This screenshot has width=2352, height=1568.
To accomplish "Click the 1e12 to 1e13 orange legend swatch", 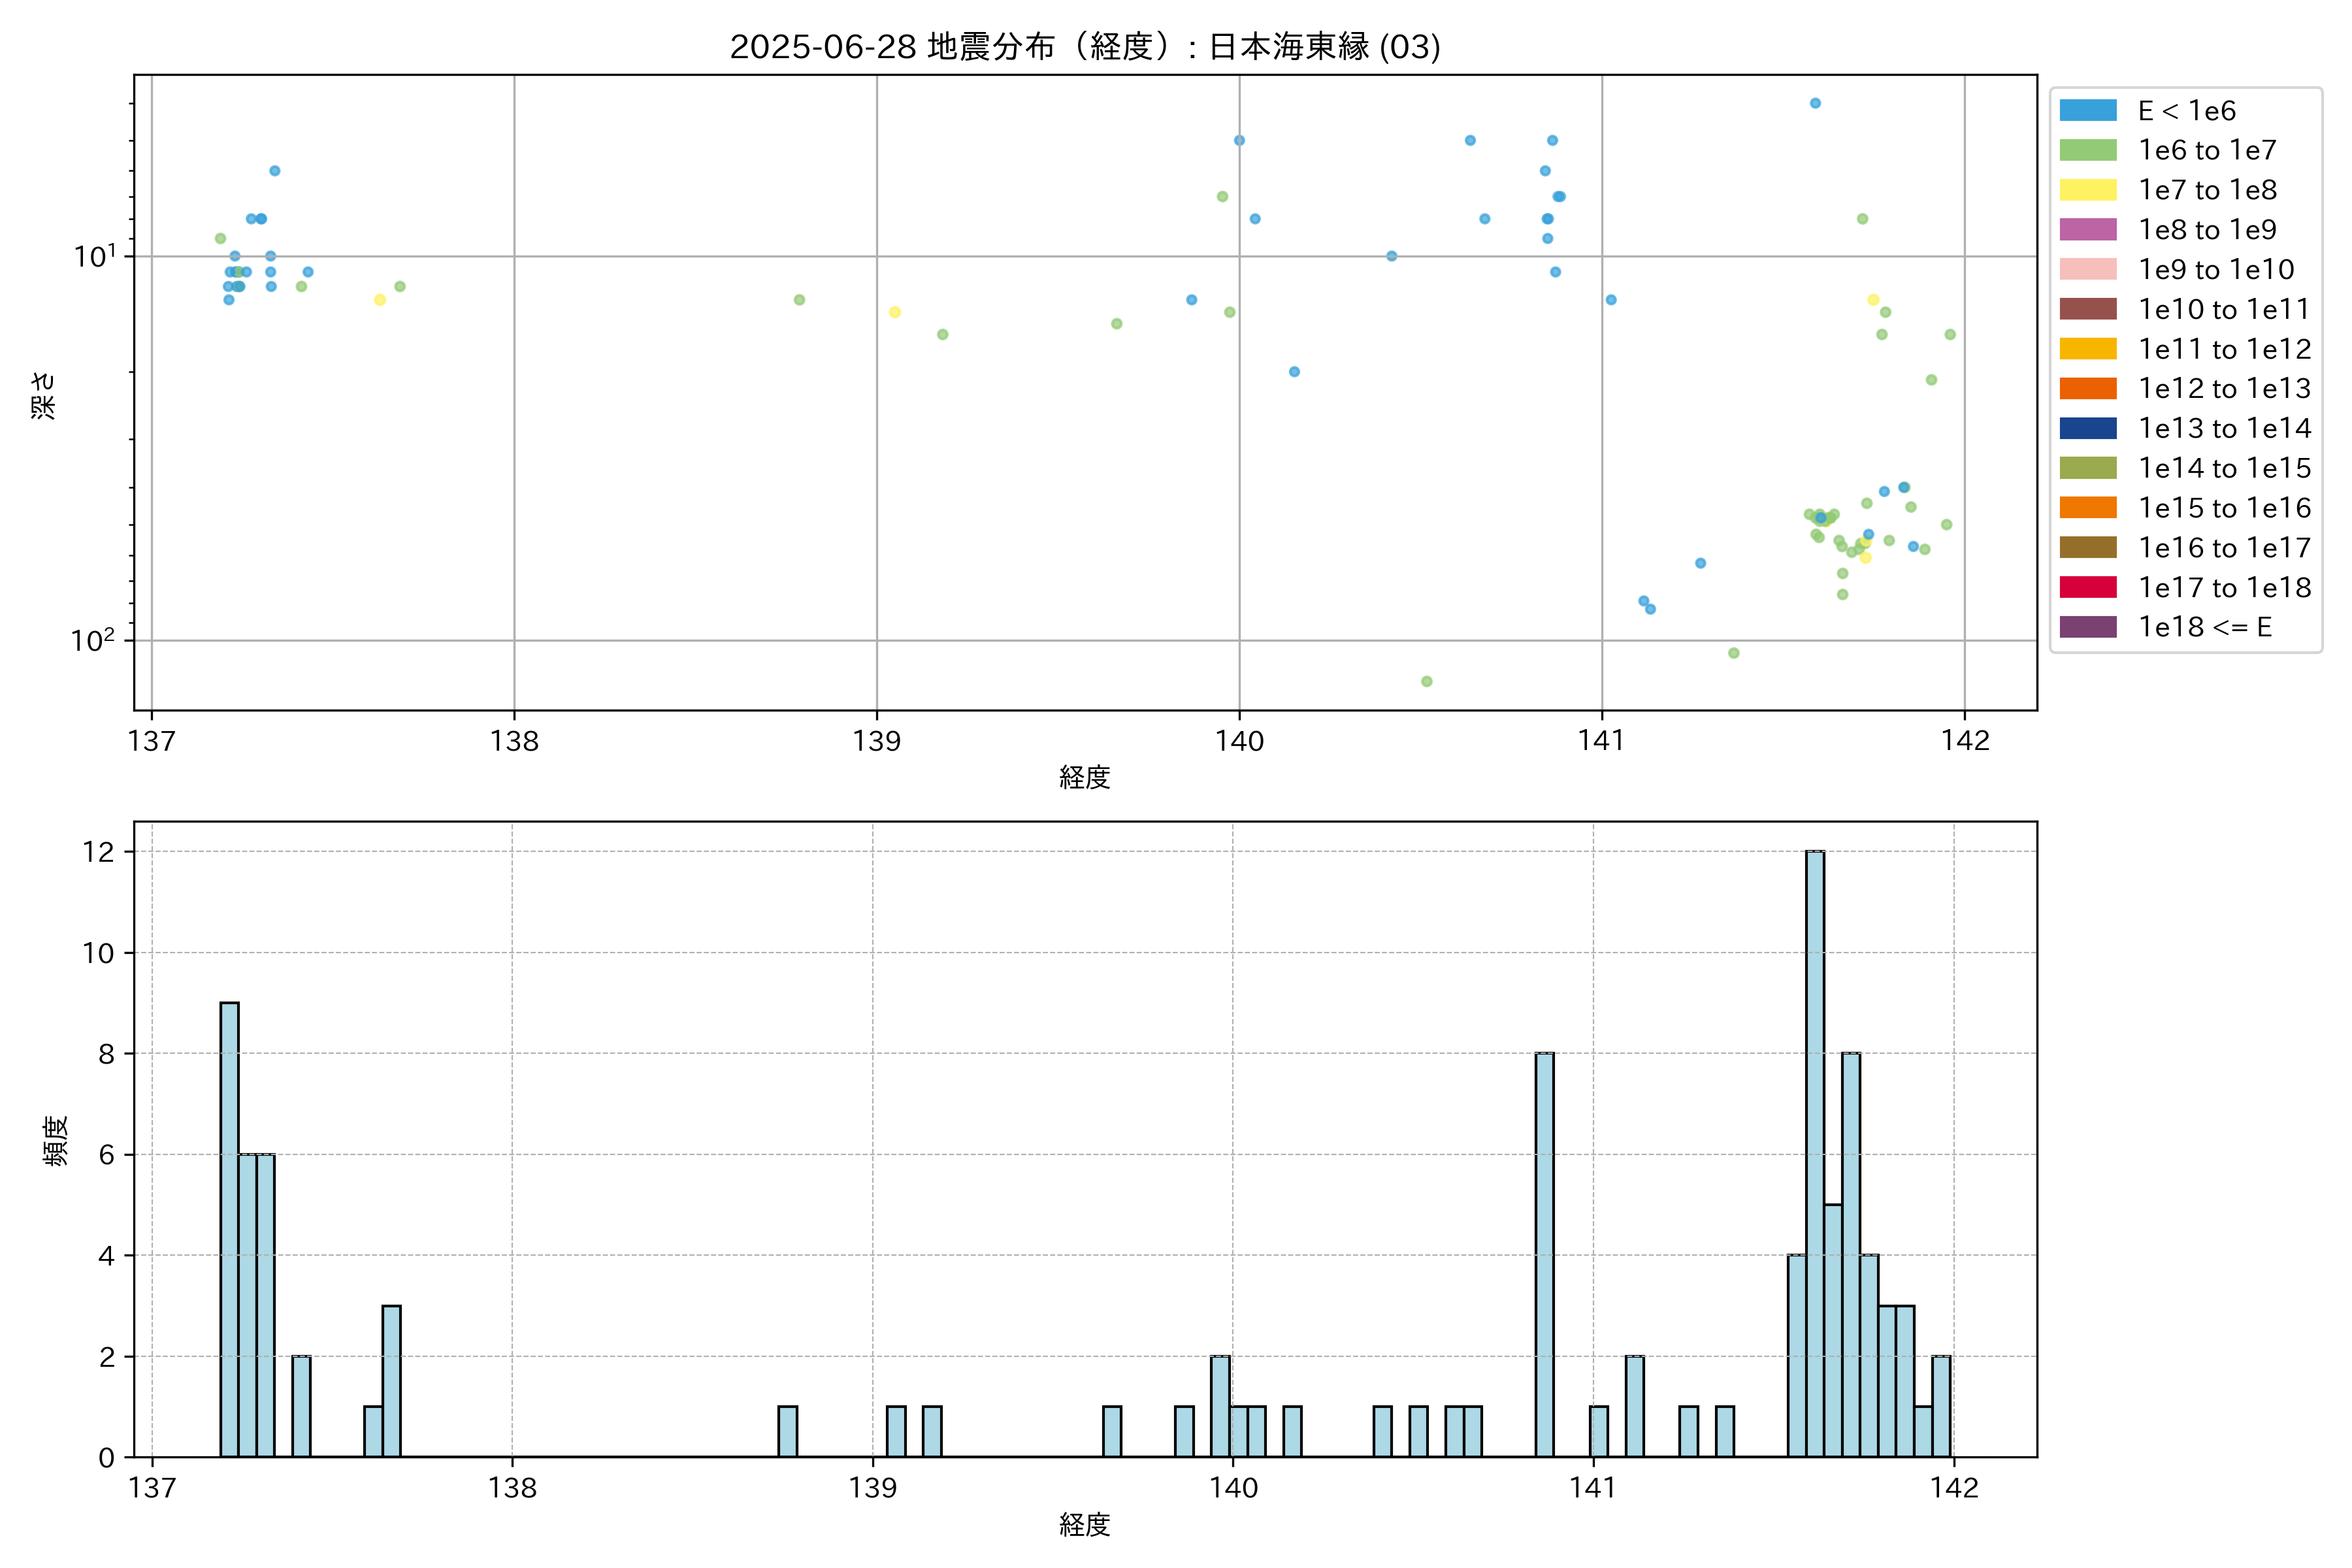I will [x=2087, y=388].
